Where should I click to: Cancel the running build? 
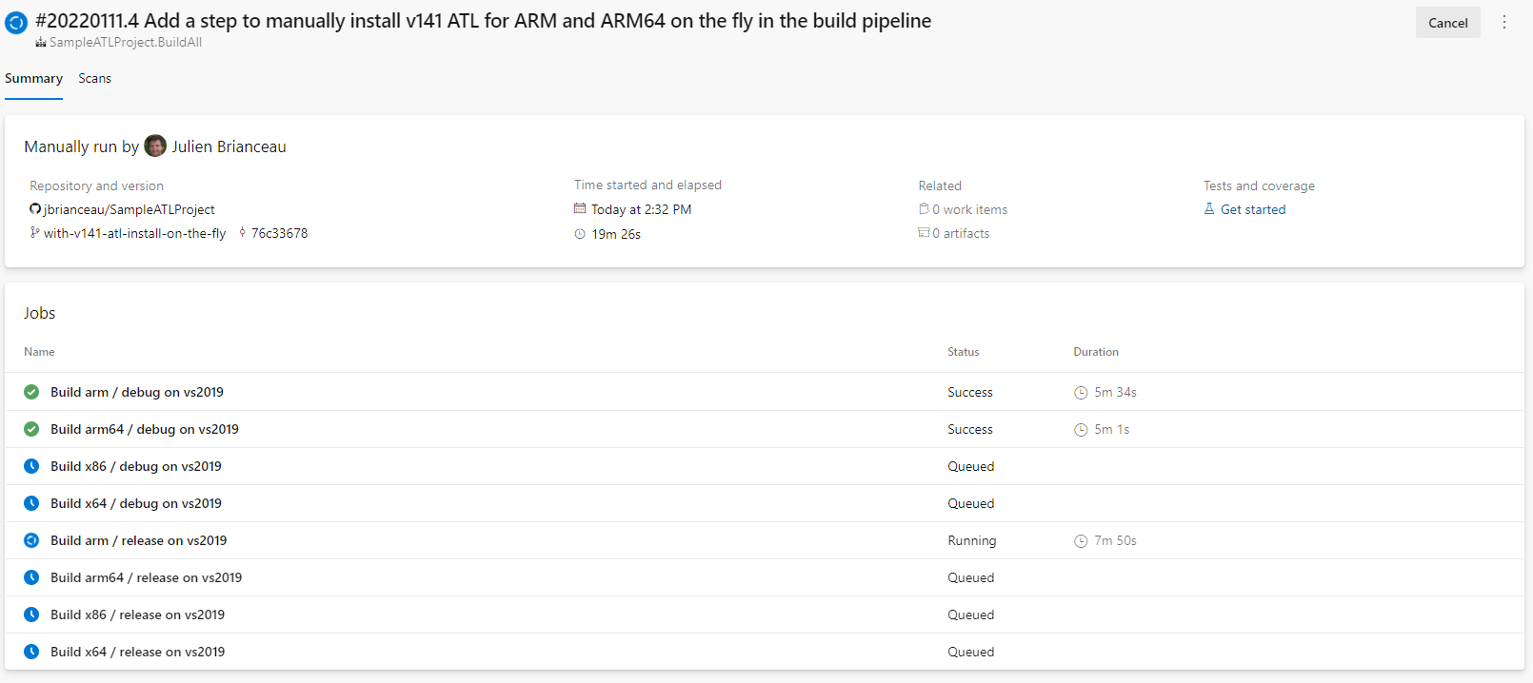pos(1447,22)
